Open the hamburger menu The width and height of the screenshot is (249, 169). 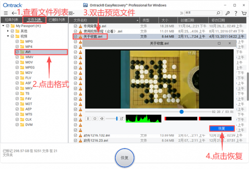[6, 13]
